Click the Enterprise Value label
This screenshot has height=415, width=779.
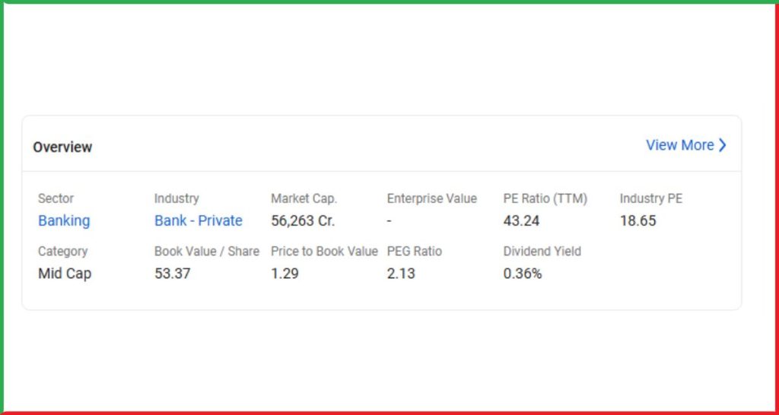[x=432, y=199]
